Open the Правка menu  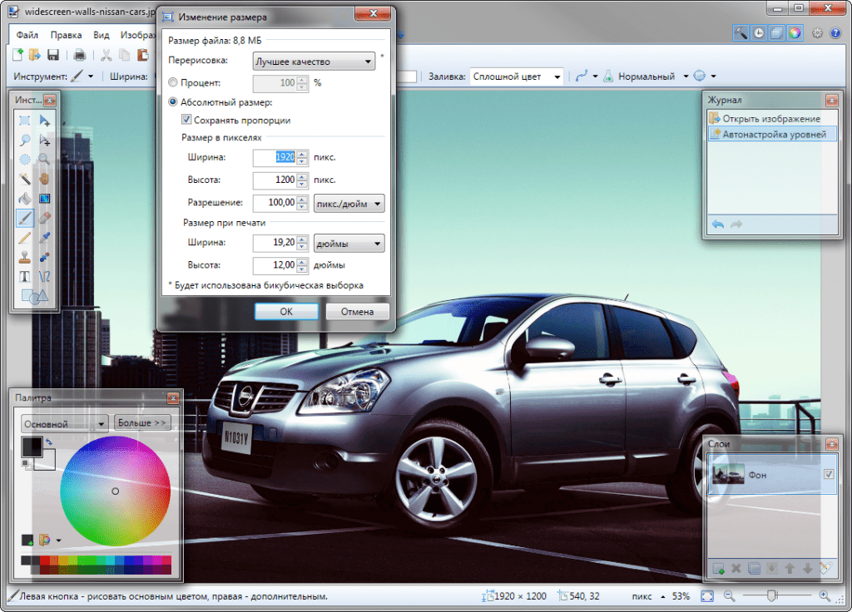click(66, 35)
